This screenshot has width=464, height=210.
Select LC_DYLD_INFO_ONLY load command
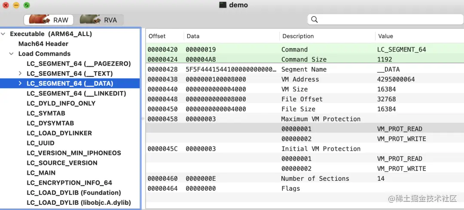pyautogui.click(x=61, y=103)
